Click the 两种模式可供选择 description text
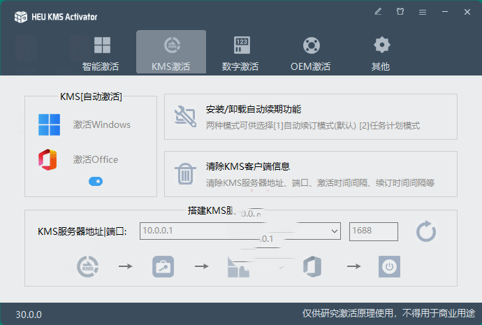The width and height of the screenshot is (482, 325). pos(313,125)
